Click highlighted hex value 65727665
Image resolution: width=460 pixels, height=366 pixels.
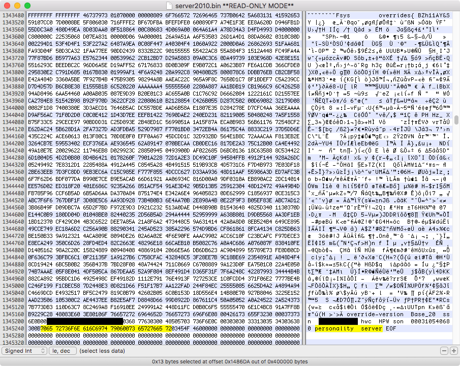coord(150,328)
